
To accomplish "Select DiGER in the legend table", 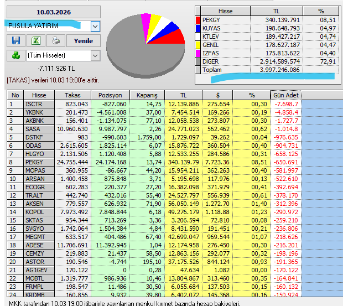I will tap(267, 61).
